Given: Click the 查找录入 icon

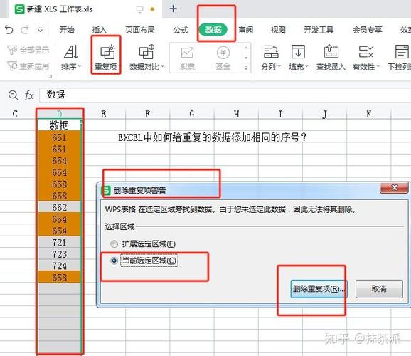Looking at the screenshot, I should coord(331,52).
